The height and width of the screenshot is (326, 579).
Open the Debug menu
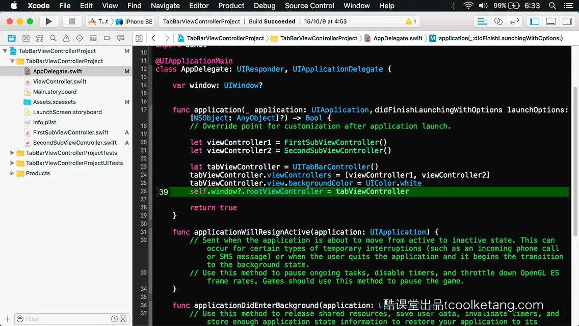pos(265,6)
